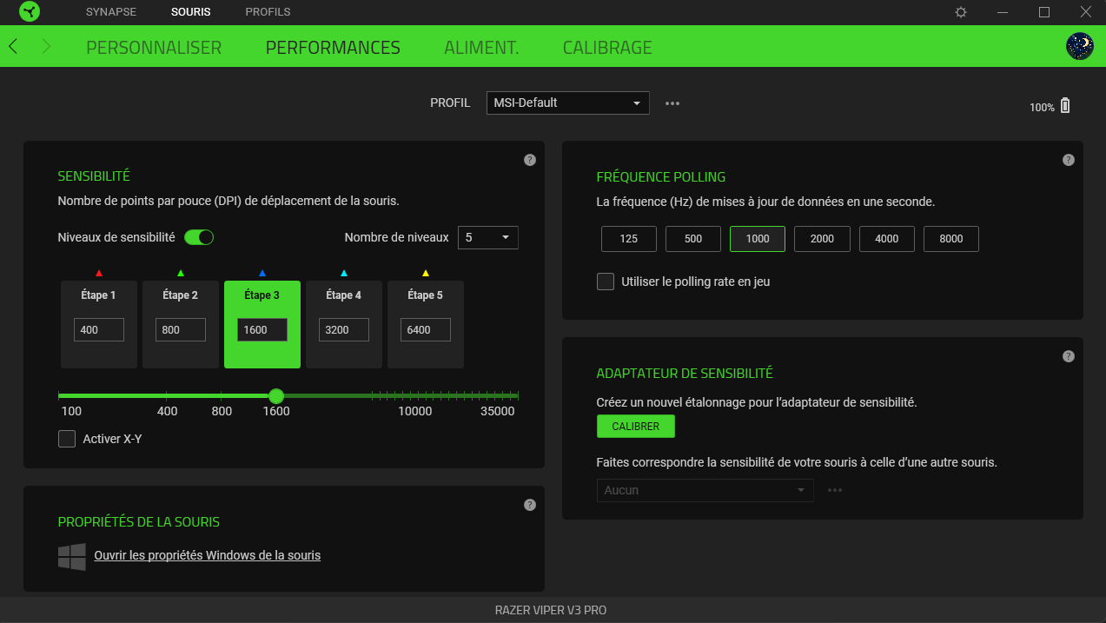Select Étape 1 sensitivity stage

pos(99,324)
